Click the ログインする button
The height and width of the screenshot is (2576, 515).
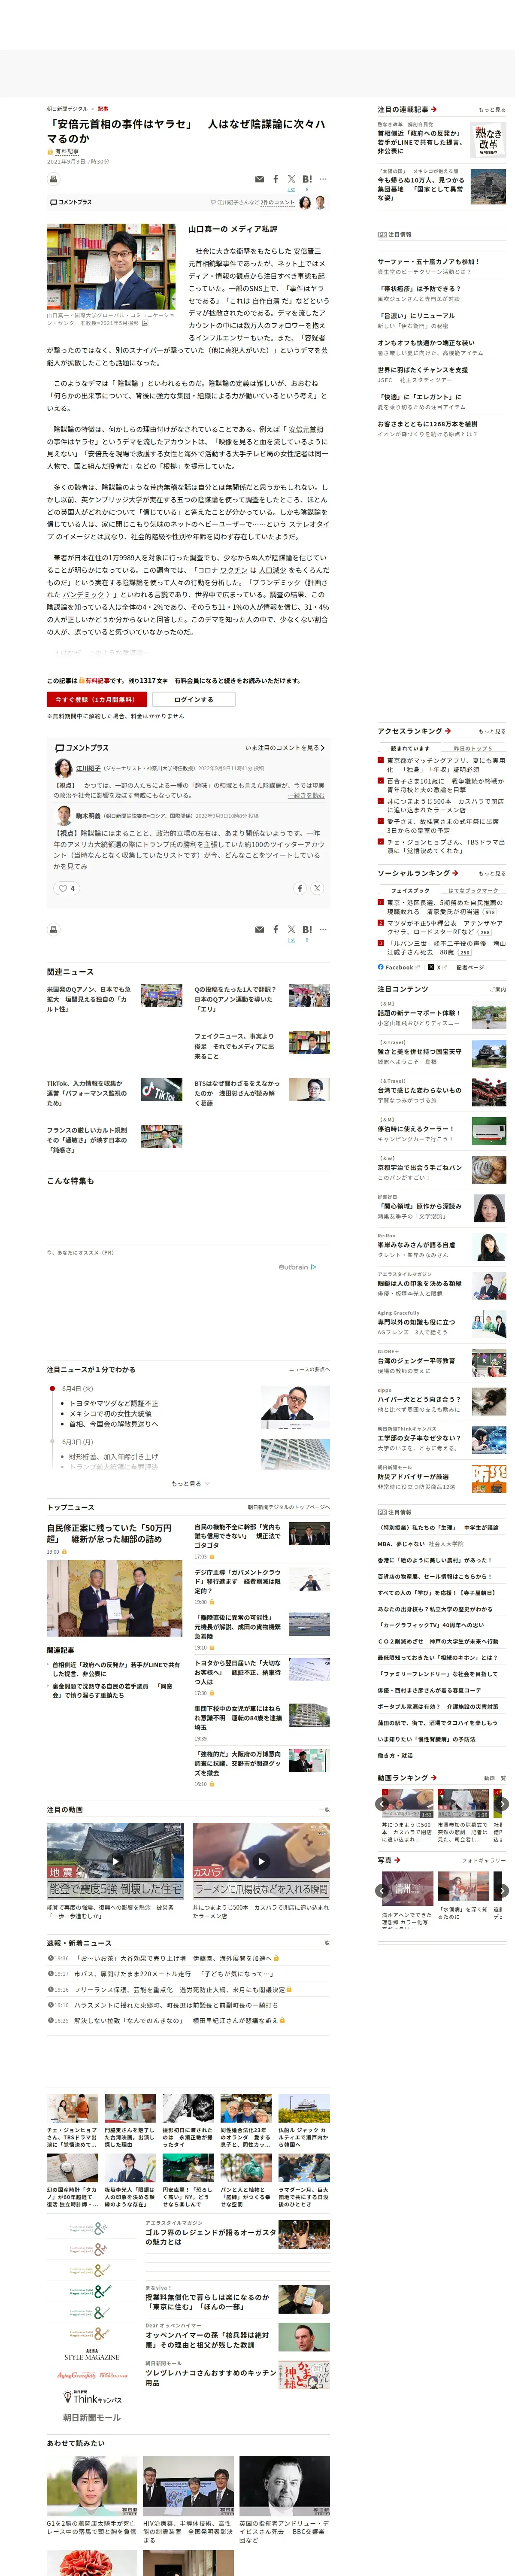click(x=194, y=699)
